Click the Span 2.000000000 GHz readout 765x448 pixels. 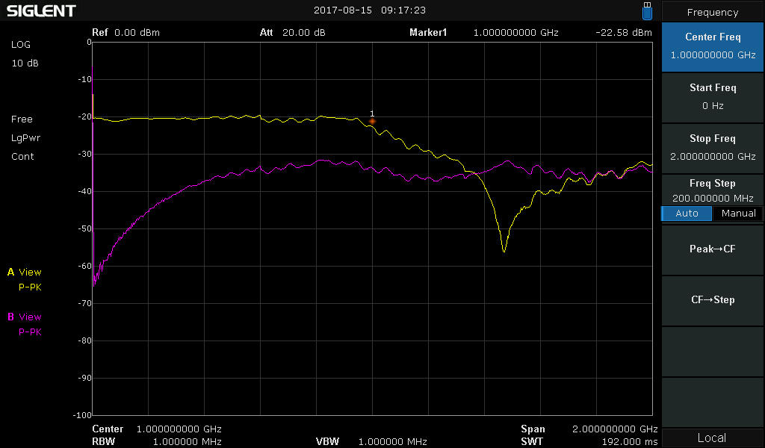point(589,429)
